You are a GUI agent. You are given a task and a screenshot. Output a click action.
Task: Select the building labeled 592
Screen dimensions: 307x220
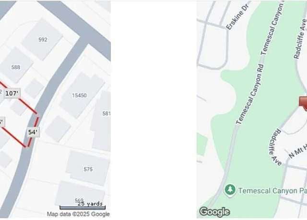coord(43,39)
